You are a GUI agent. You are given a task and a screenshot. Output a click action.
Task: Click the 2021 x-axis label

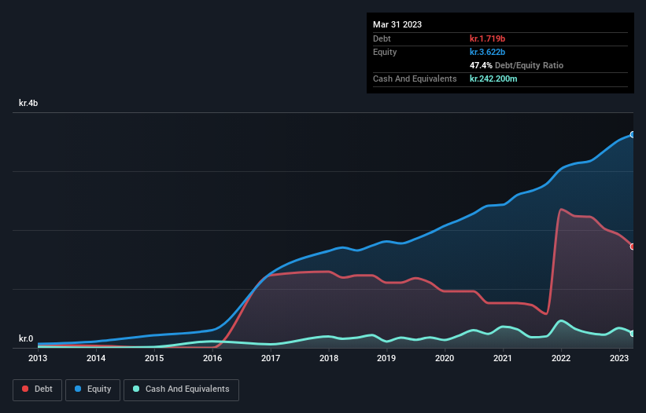click(x=503, y=358)
